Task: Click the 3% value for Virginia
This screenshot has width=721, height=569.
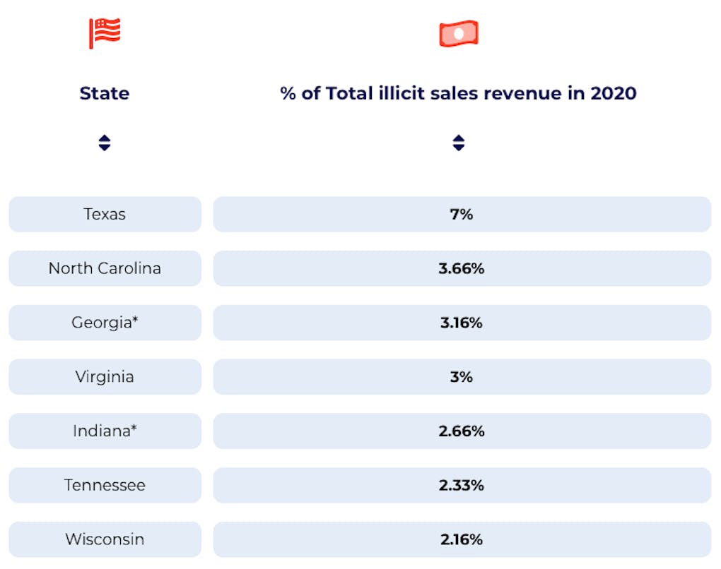Action: (462, 377)
